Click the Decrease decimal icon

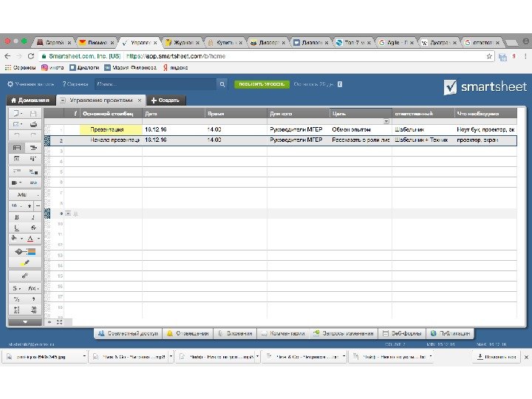coord(16,310)
